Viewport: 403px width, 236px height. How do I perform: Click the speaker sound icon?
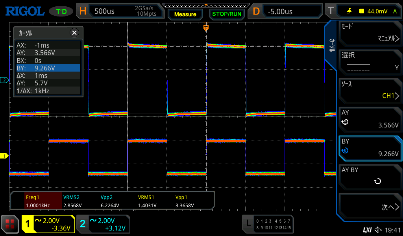(x=378, y=230)
